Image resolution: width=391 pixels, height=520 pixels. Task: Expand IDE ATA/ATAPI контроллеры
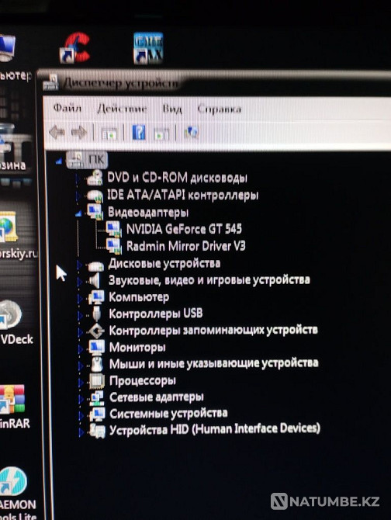click(x=78, y=196)
